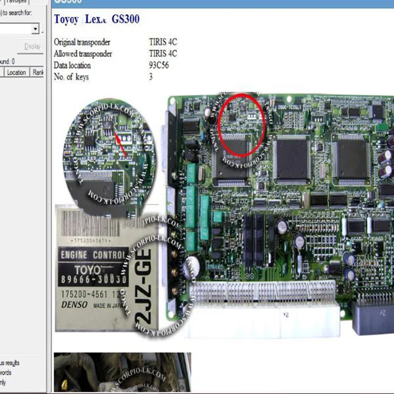Click the 'Allowed transponder' label

[x=83, y=54]
